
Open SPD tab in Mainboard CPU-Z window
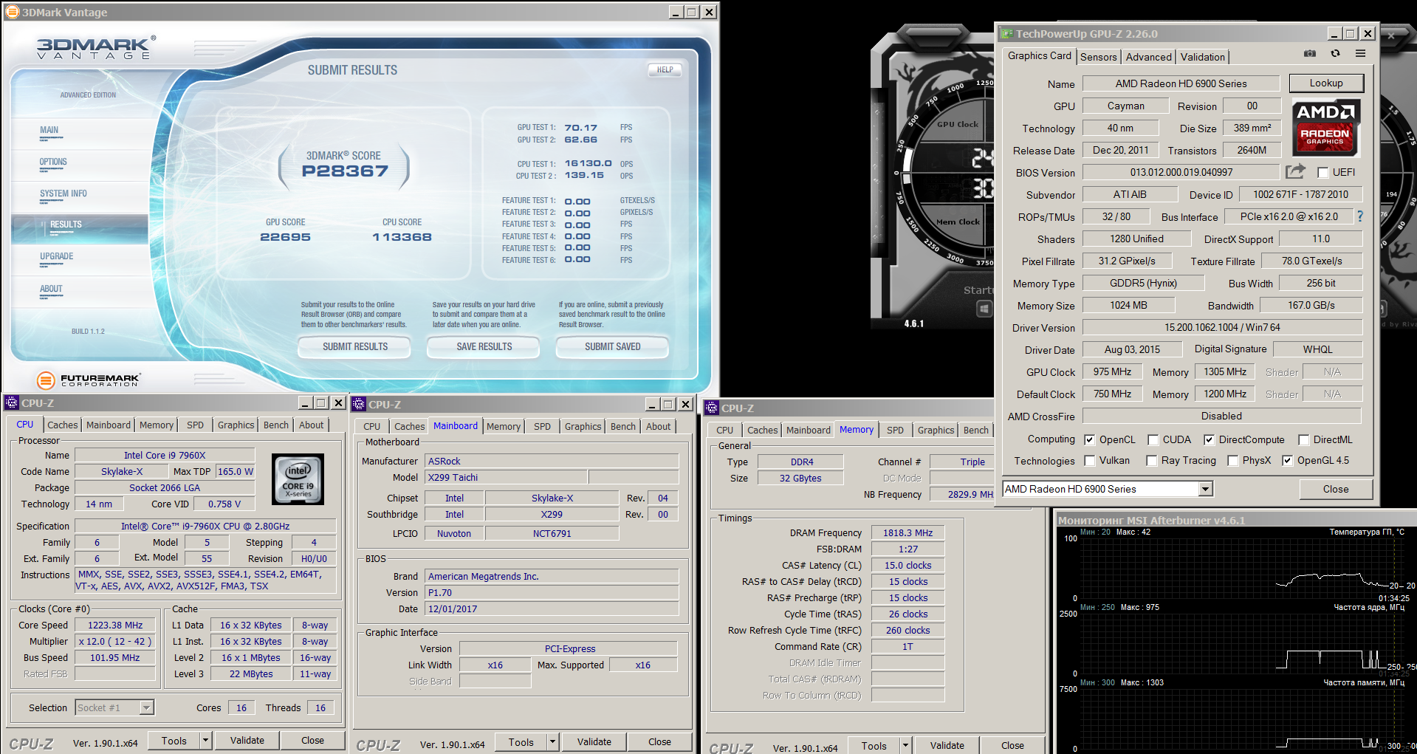point(542,426)
